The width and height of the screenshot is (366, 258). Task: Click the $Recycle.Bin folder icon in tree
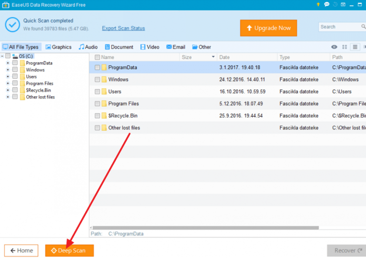point(22,90)
